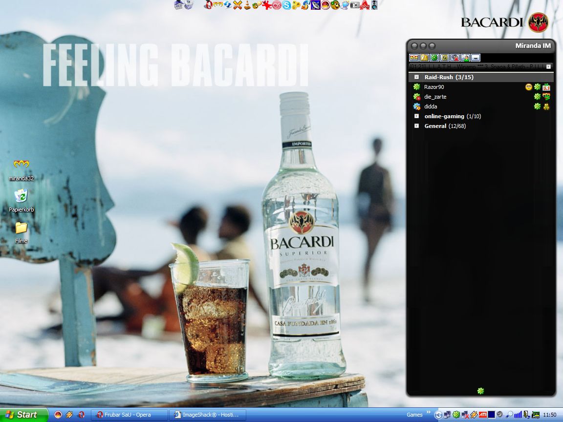The image size is (563, 422).
Task: Collapse the Raid-Rush contact group
Action: [416, 77]
